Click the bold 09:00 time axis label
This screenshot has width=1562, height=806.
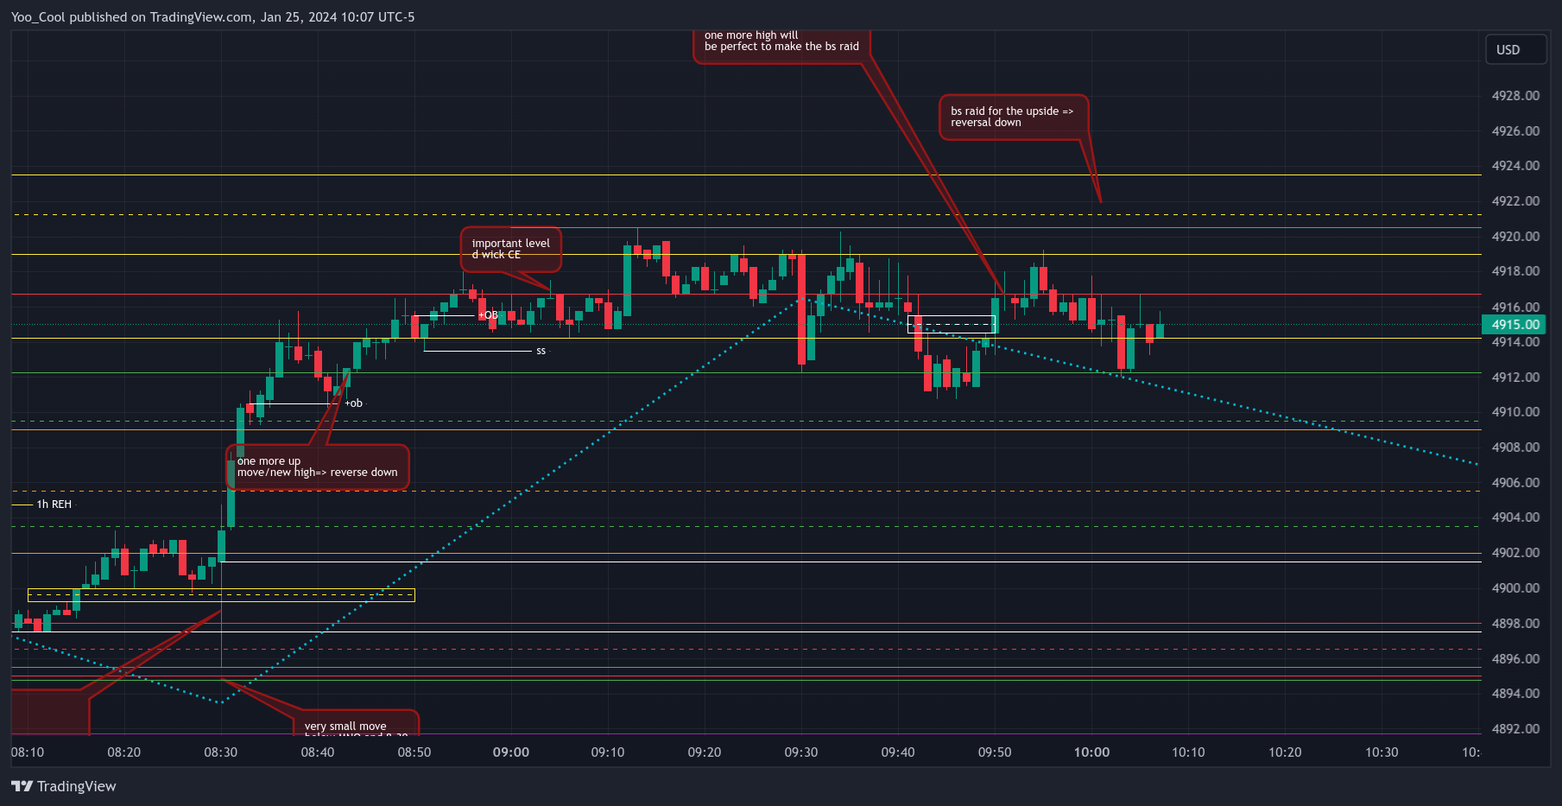click(511, 752)
